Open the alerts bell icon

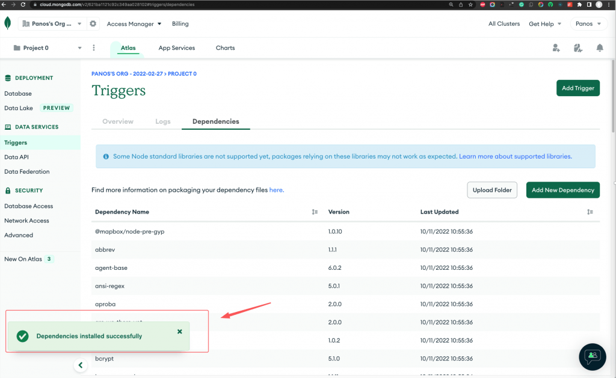click(x=600, y=48)
